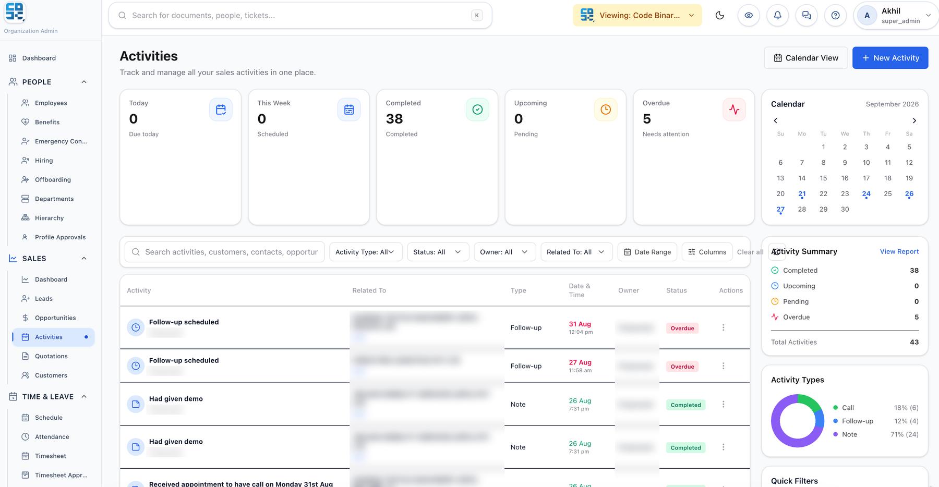Open the View Report link

click(899, 251)
